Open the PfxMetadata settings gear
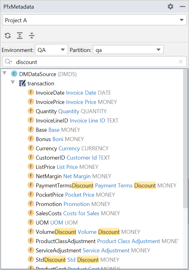 (171, 6)
